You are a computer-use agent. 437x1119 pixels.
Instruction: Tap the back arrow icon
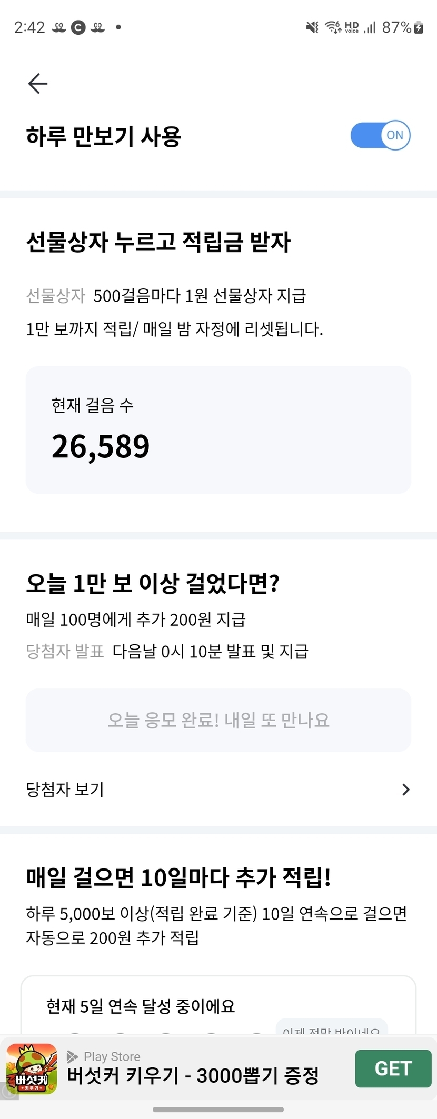[x=38, y=83]
